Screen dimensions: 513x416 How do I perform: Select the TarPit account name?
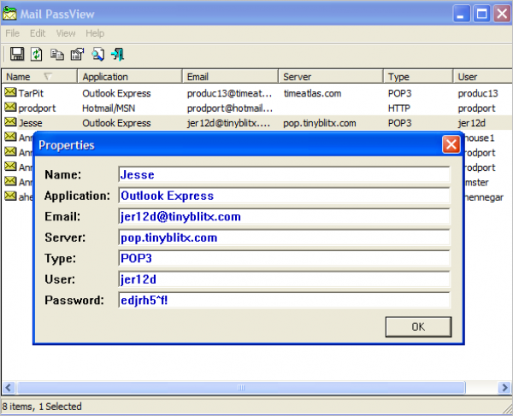click(31, 93)
